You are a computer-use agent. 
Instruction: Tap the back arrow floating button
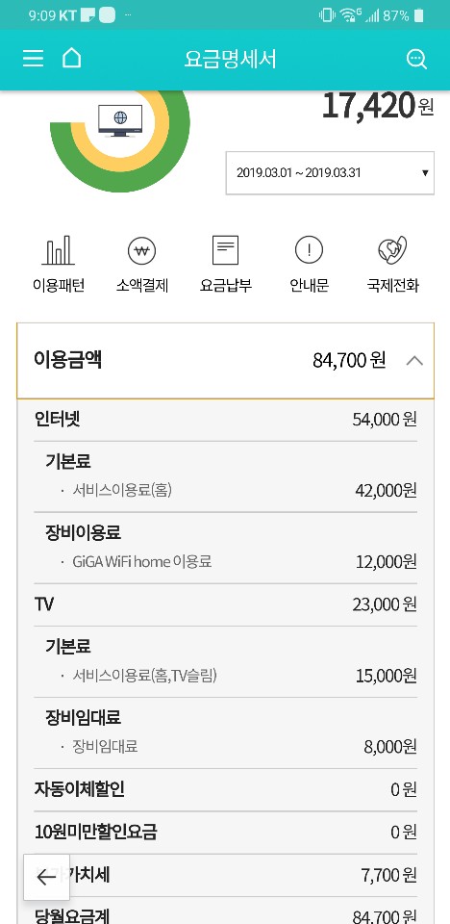click(46, 878)
